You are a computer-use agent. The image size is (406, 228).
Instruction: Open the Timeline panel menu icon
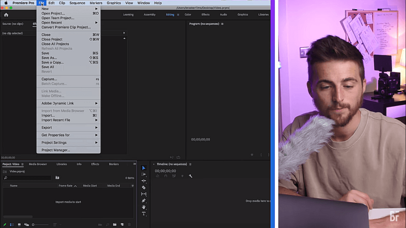coord(190,164)
